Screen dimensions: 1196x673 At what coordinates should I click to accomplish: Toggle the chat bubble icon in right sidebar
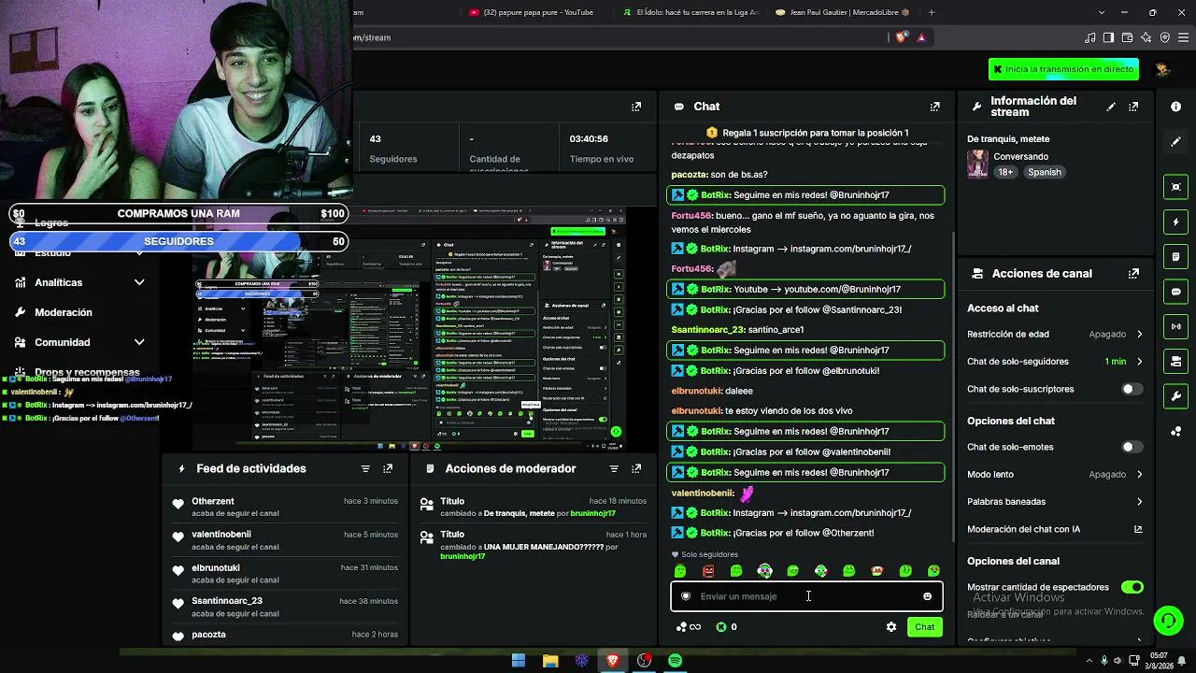[1175, 292]
